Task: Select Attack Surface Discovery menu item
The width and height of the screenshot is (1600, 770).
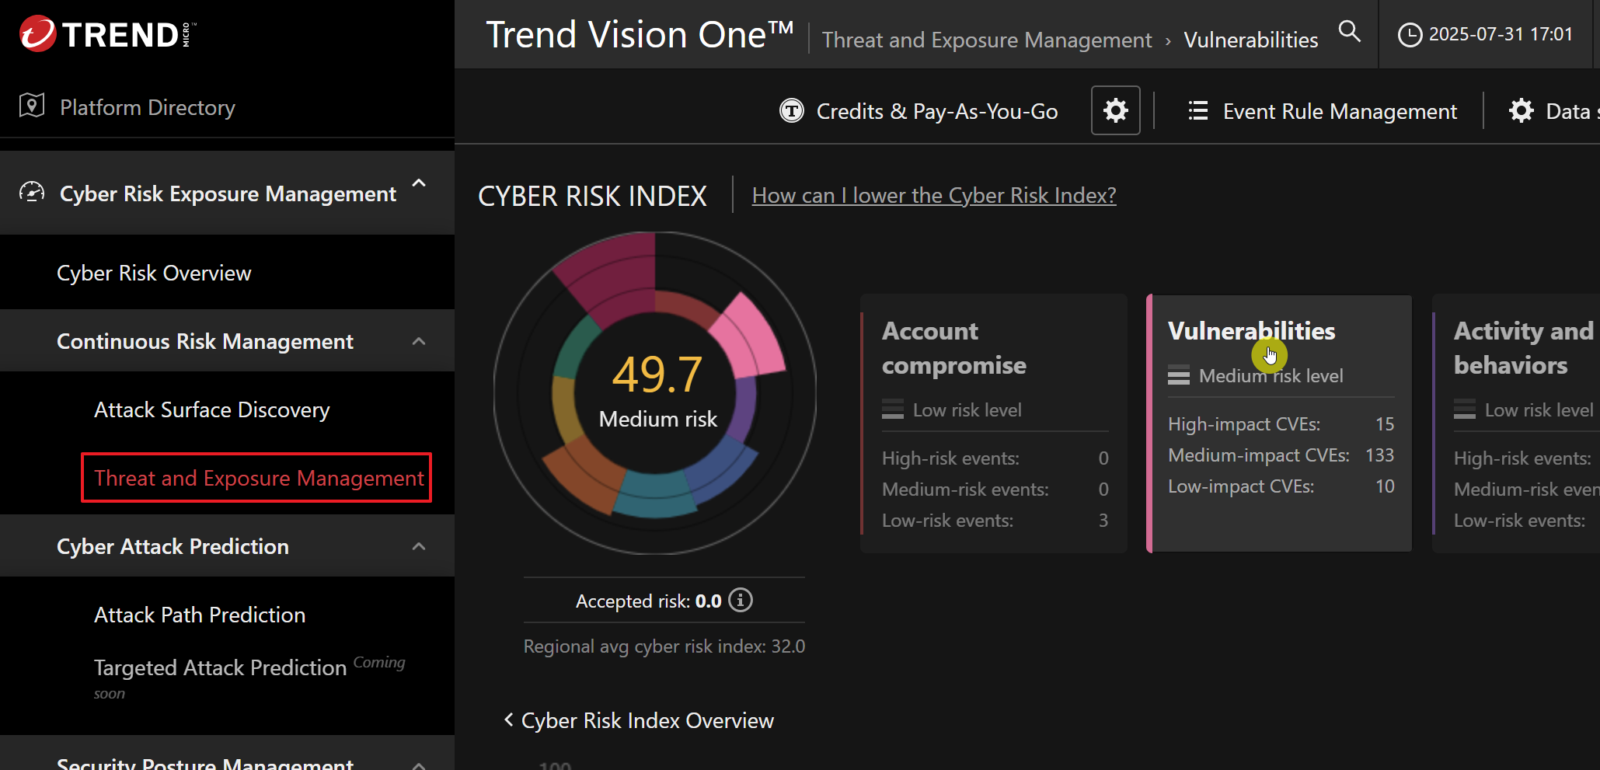Action: coord(211,410)
